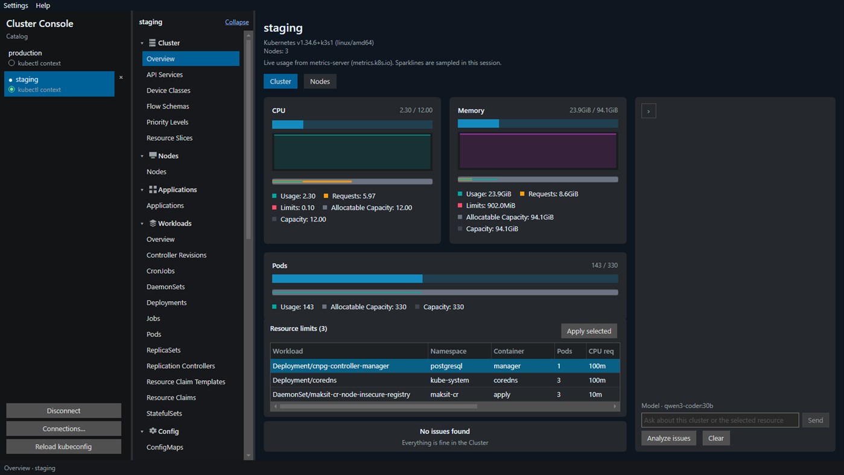Open Deployments in the Workloads tree
844x475 pixels.
pyautogui.click(x=167, y=302)
